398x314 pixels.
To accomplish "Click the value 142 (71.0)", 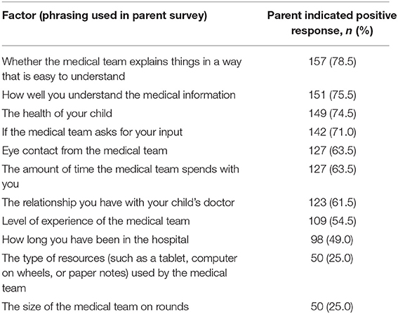I will (332, 132).
